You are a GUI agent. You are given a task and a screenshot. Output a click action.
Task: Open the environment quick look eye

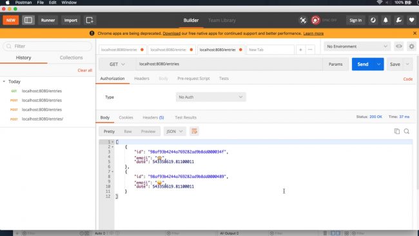point(398,46)
